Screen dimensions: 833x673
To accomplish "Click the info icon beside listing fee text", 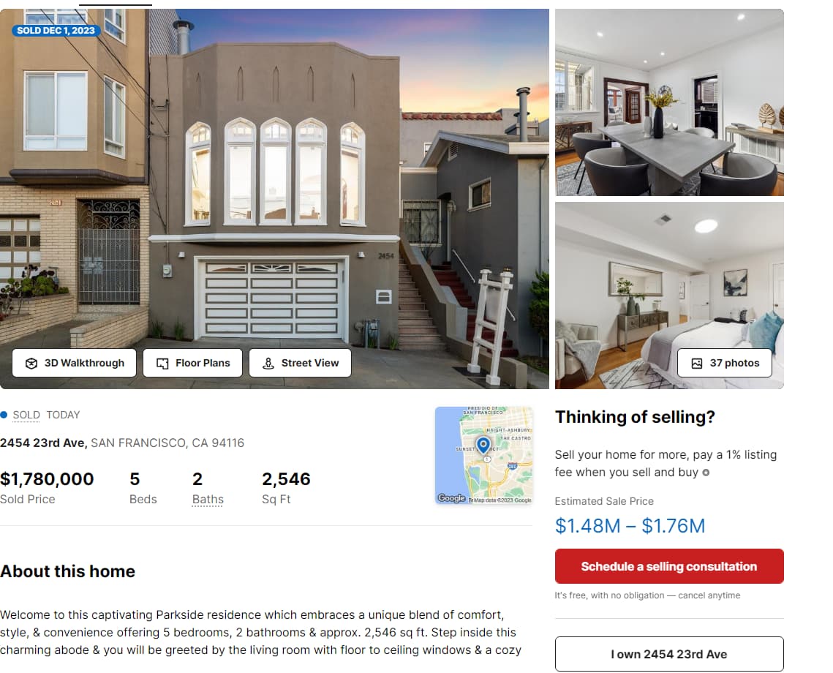I will click(706, 473).
